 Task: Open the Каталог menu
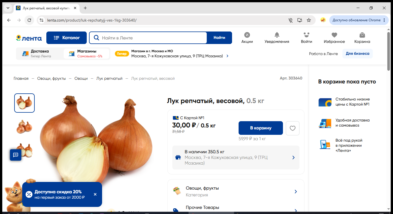tap(67, 38)
